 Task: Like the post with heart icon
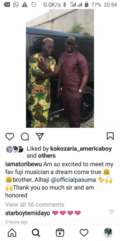(10, 136)
